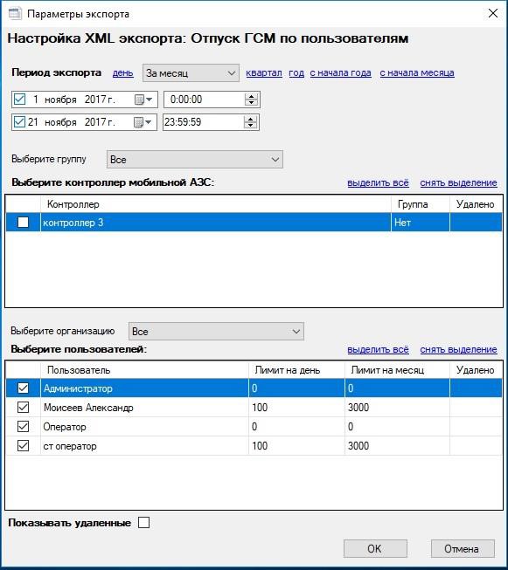508x570 pixels.
Task: Close the Параметры экспорта dialog
Action: [493, 13]
